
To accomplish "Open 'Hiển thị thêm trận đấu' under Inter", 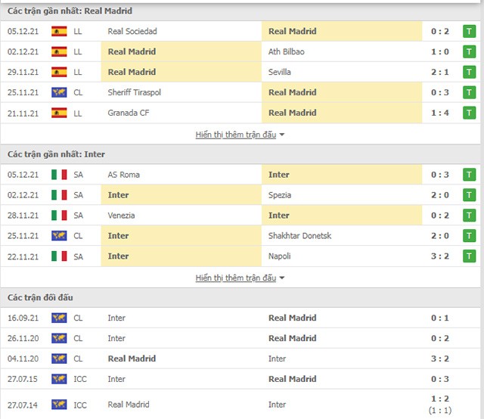I will 236,278.
